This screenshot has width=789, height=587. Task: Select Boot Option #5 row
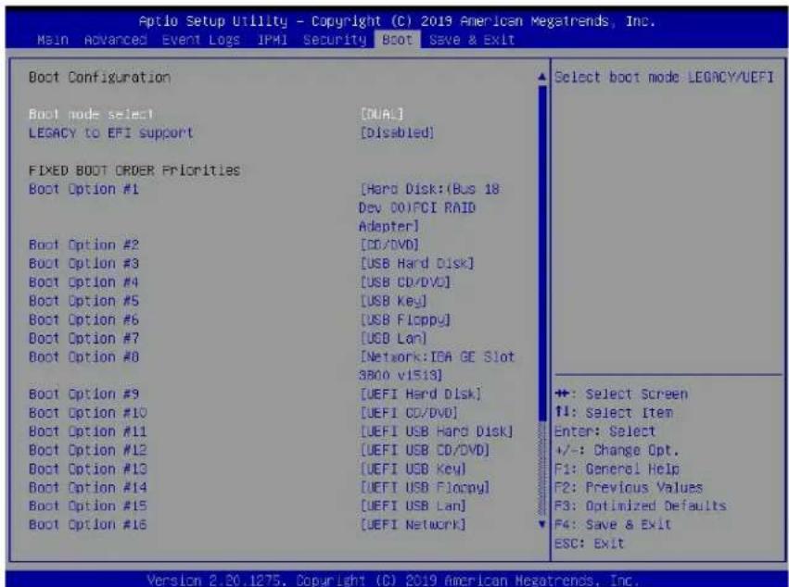pyautogui.click(x=83, y=301)
